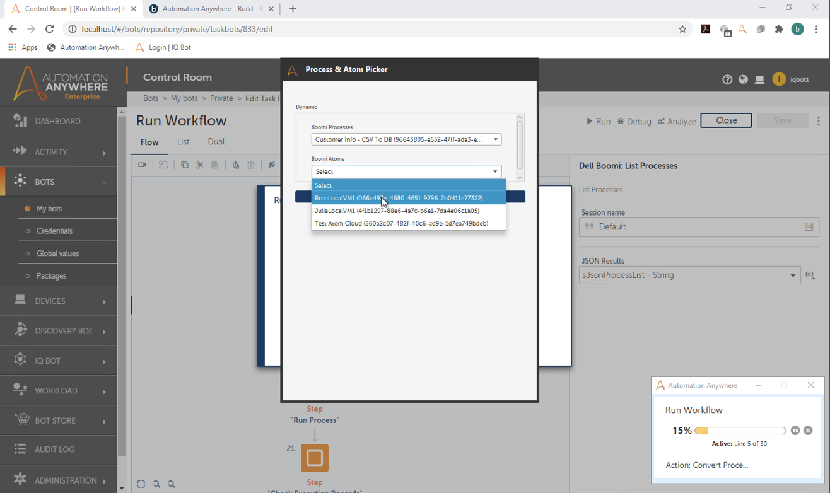
Task: Open a new Chrome tab
Action: pos(293,9)
